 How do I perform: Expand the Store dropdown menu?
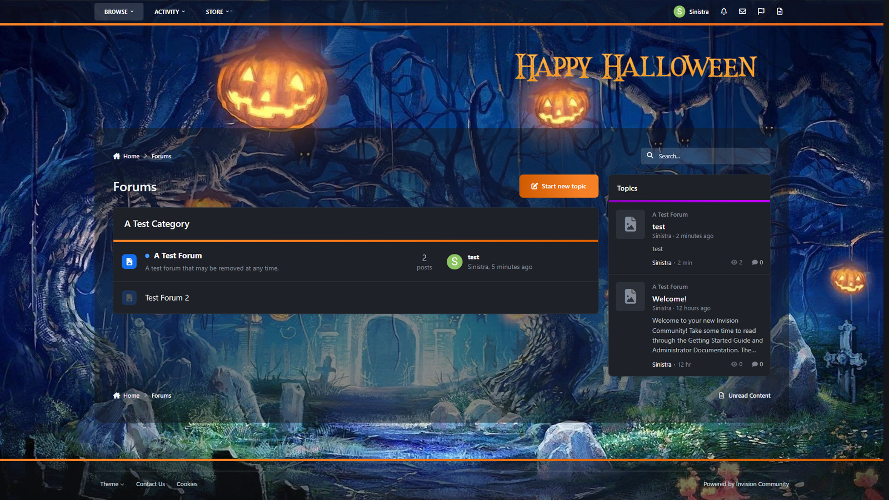pos(217,12)
